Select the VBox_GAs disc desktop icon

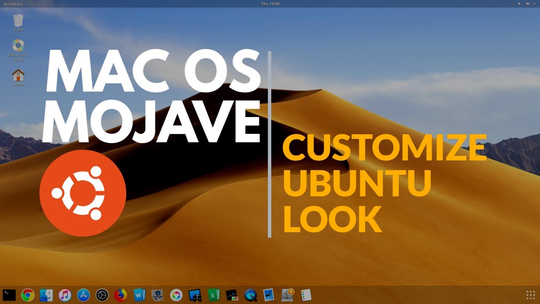(18, 51)
